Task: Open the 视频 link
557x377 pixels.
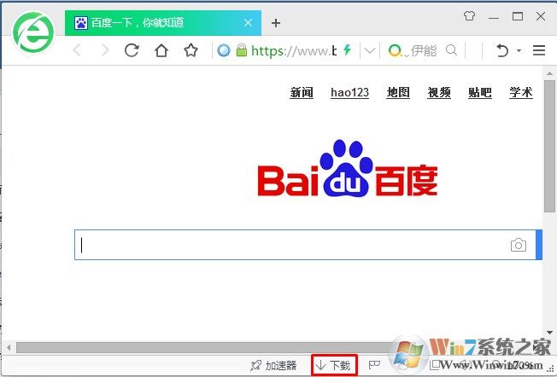Action: point(439,93)
